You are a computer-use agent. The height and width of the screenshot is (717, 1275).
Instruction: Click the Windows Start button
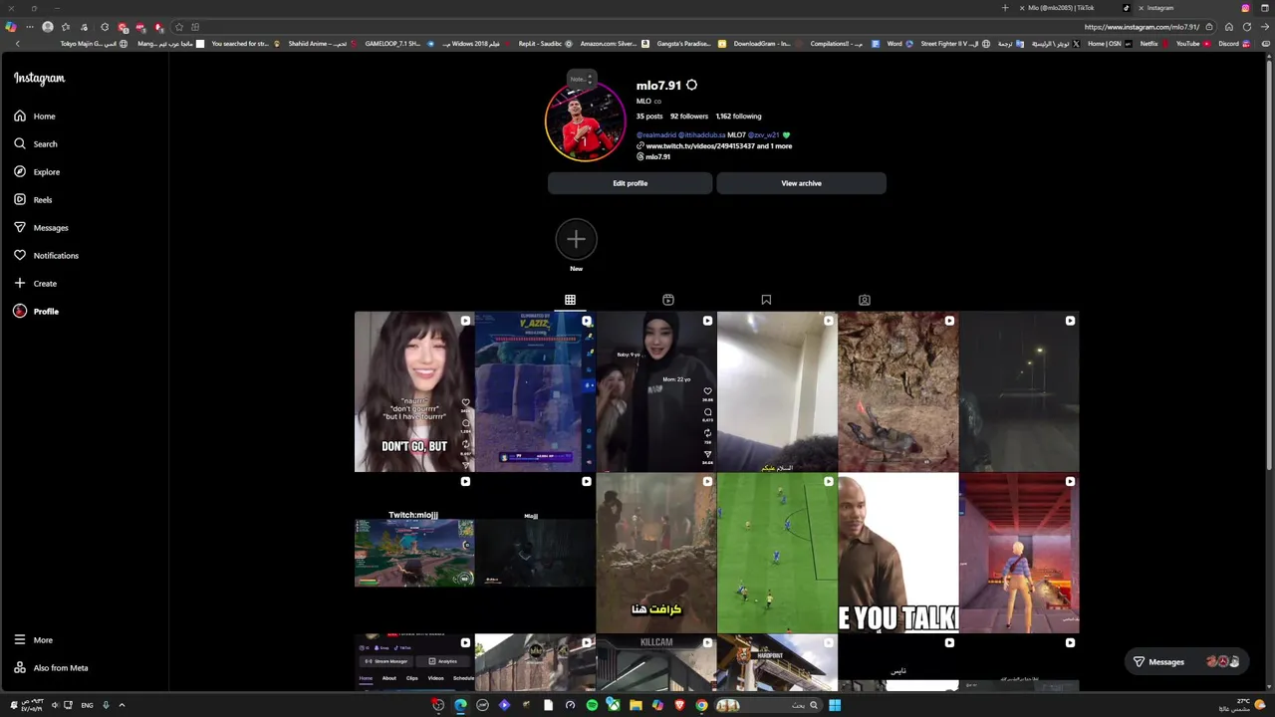[x=835, y=705]
